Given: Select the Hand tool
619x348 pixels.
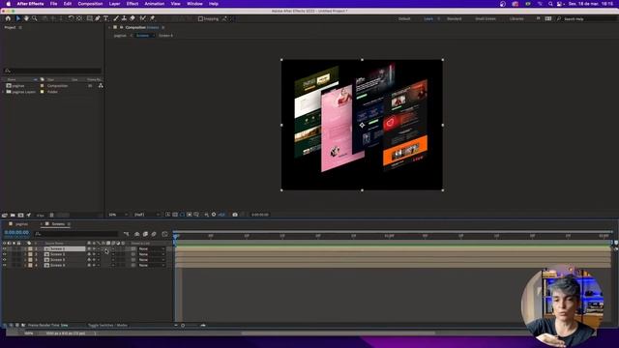Looking at the screenshot, I should tap(26, 18).
